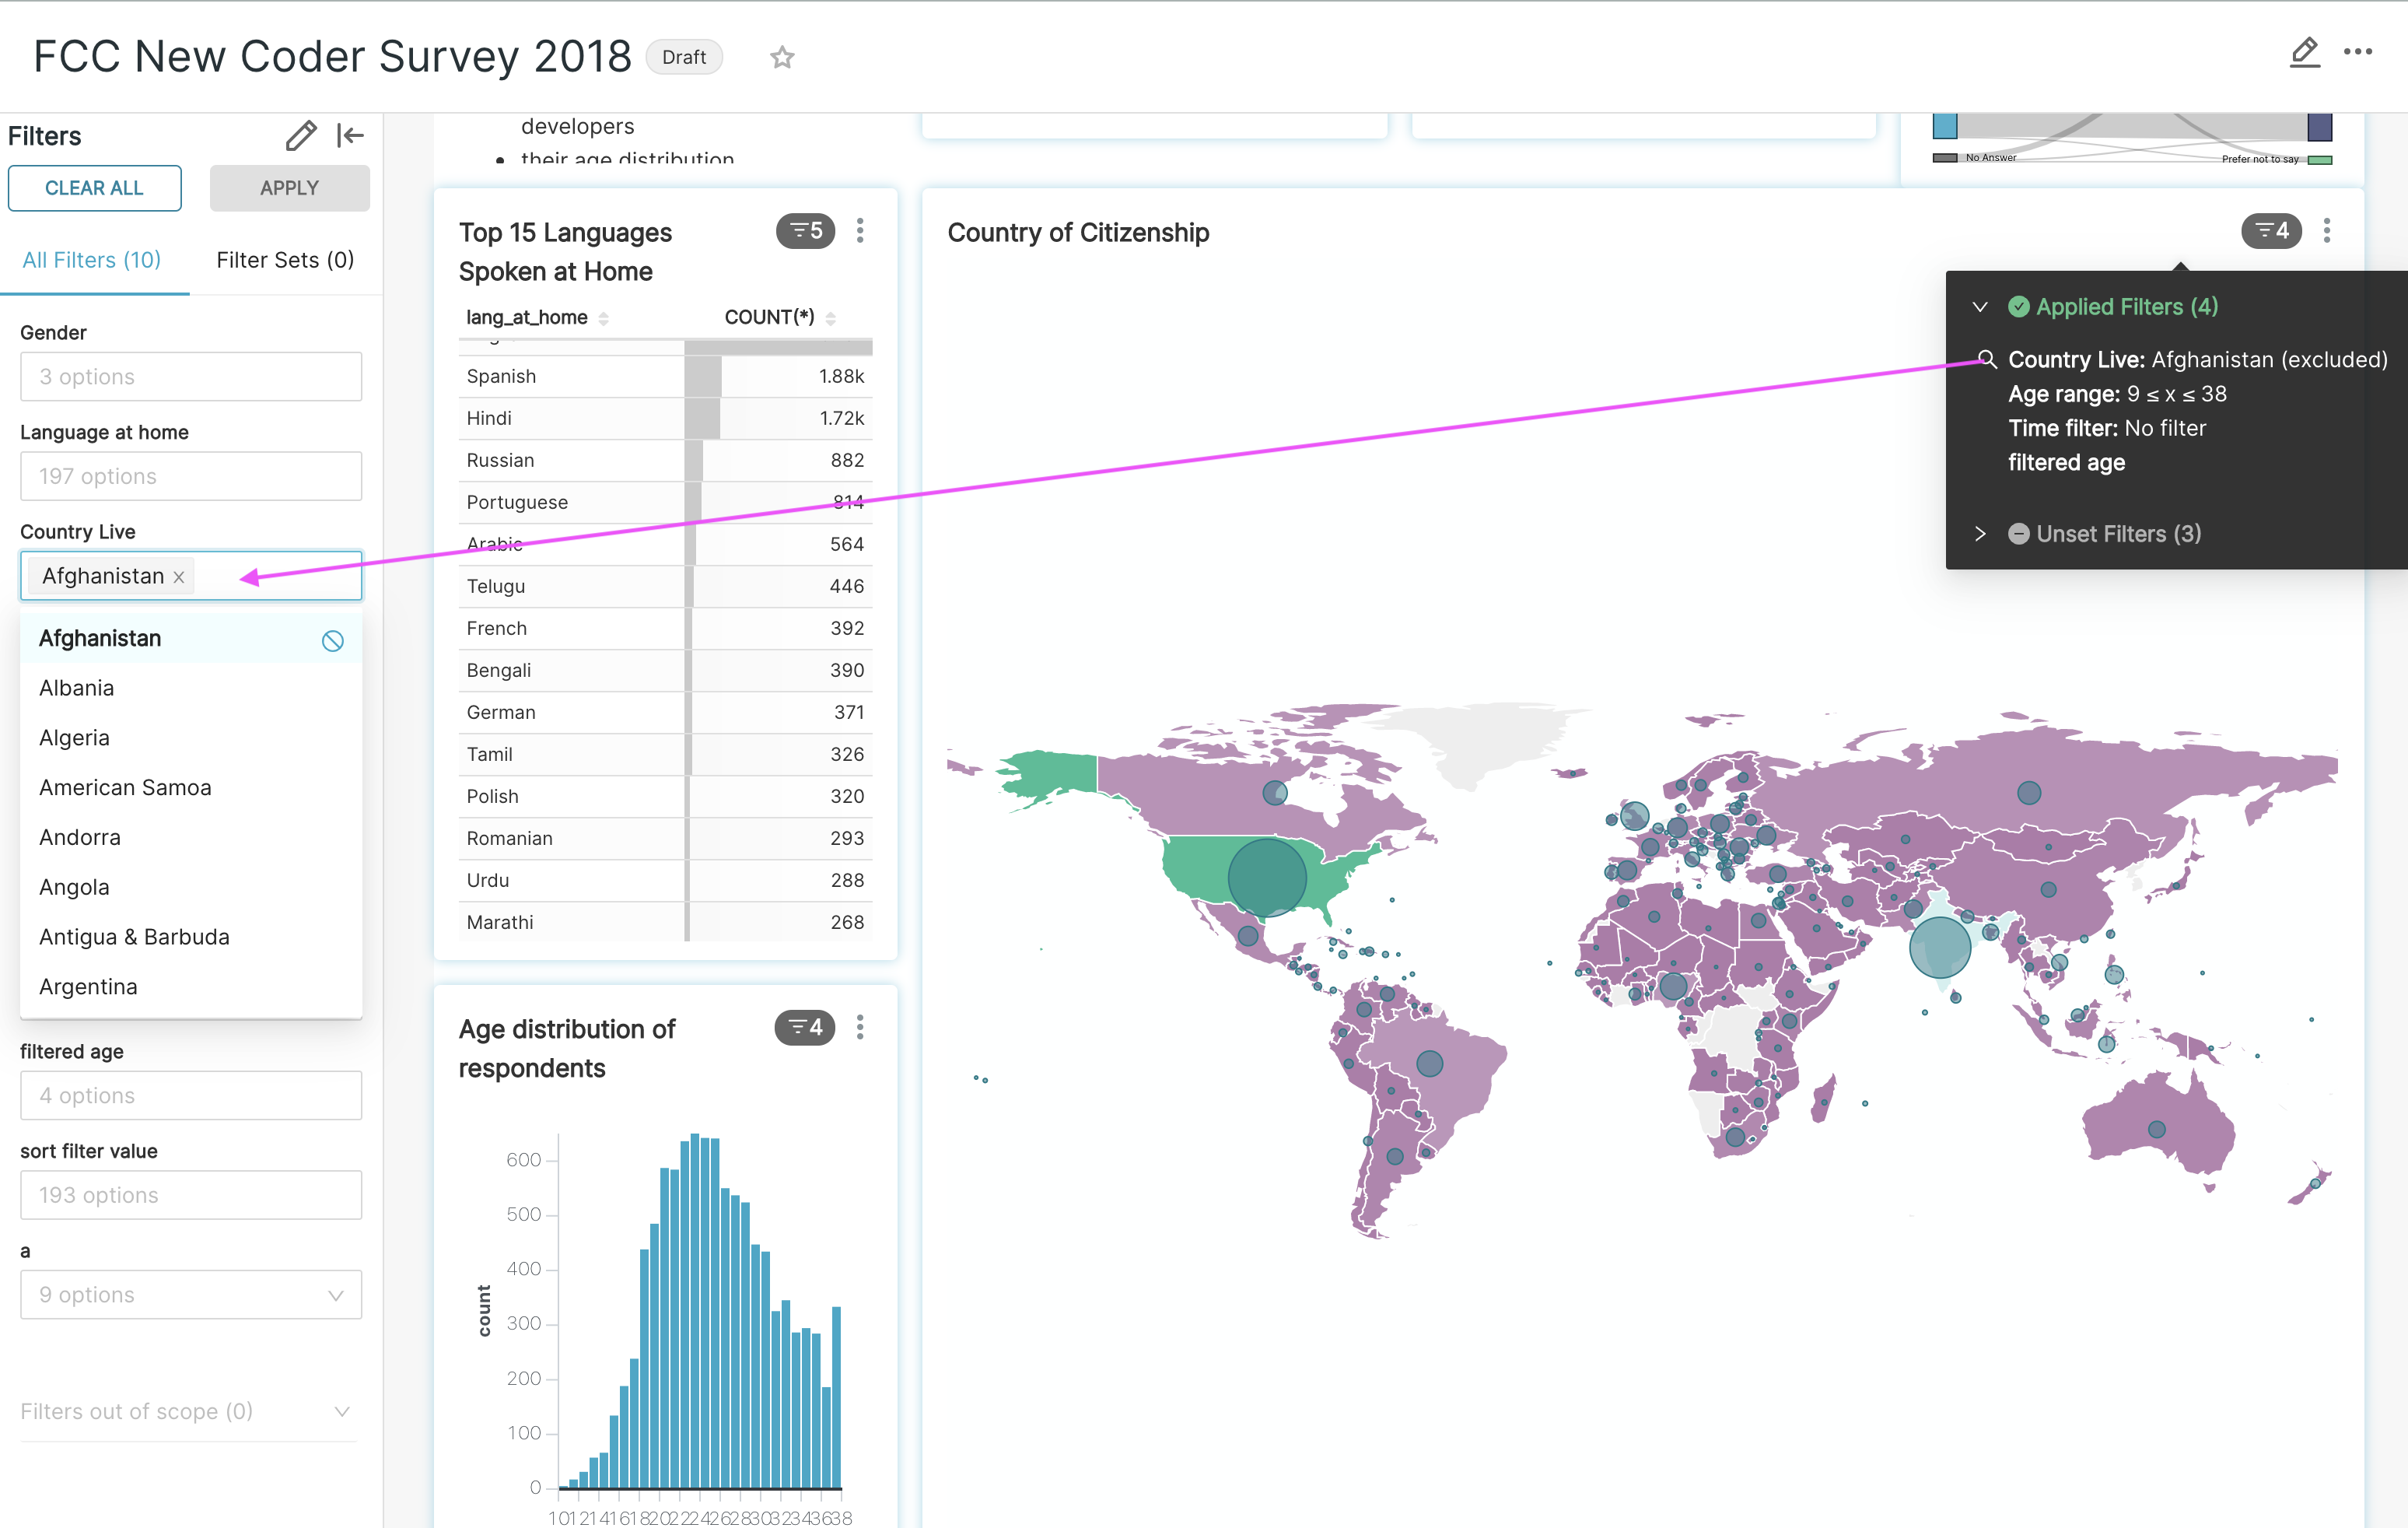
Task: Select Albania in the country list
Action: coord(76,688)
